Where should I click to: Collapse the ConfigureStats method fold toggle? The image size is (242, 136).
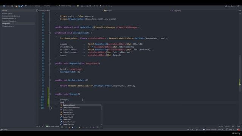click(50, 33)
